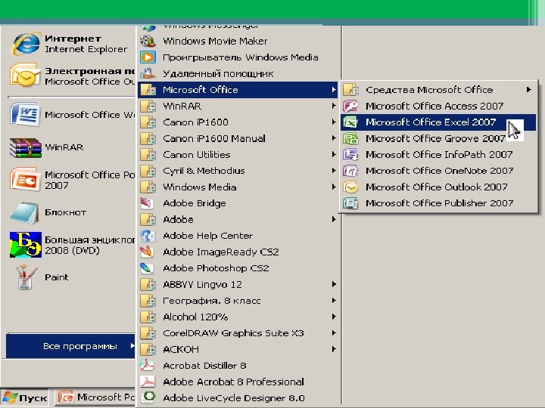Expand the Alcohol 120% submenu arrow

coord(334,317)
